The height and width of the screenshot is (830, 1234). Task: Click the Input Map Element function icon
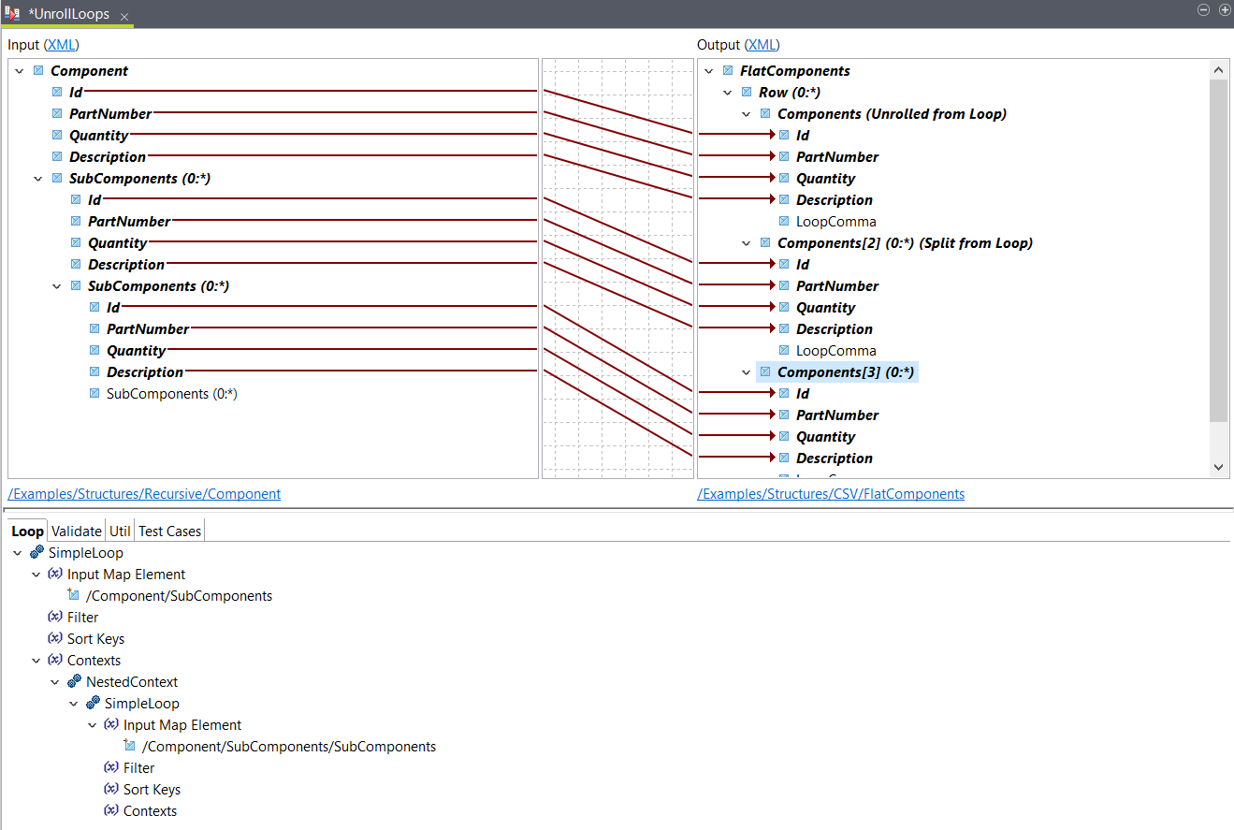[x=55, y=574]
